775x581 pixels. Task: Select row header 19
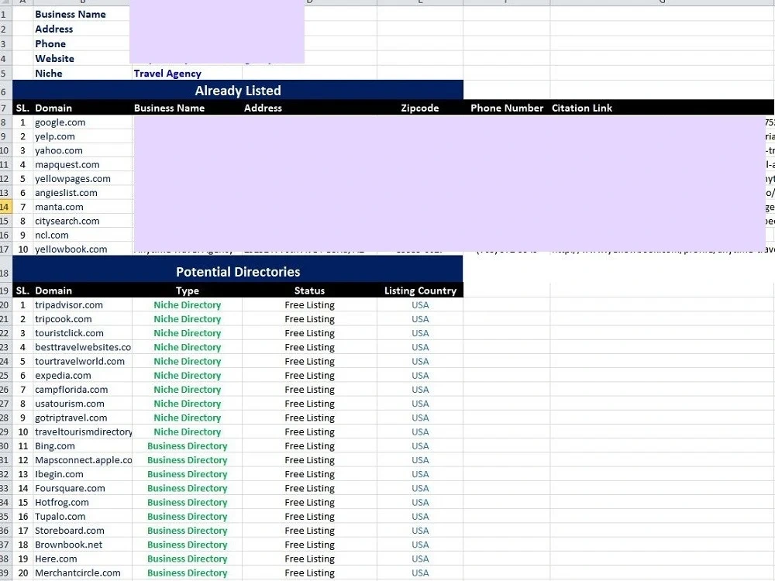point(5,290)
